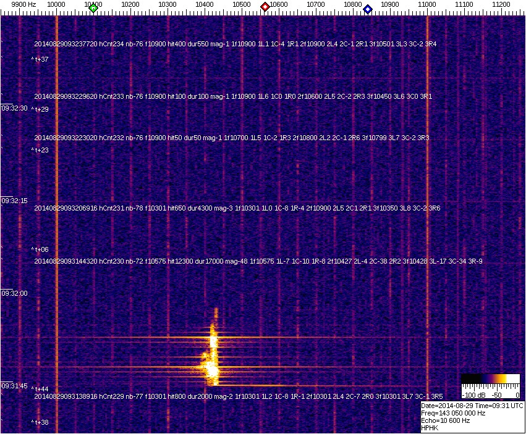
Task: Click the 09:32:30 time label
Action: click(14, 108)
